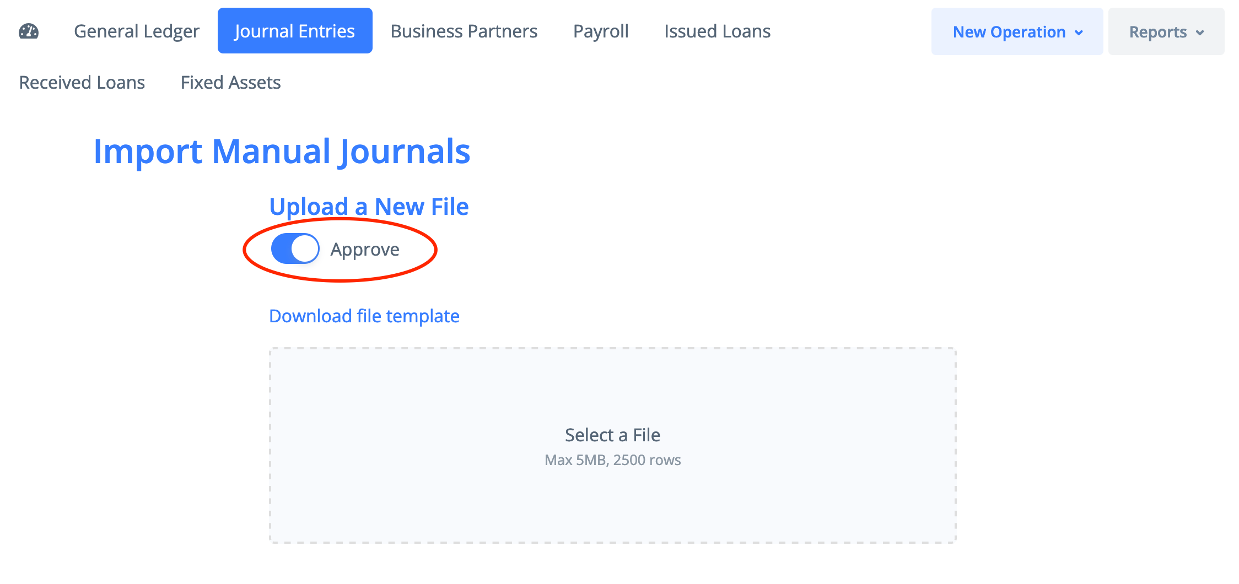
Task: Open the Reports dropdown menu
Action: (1166, 31)
